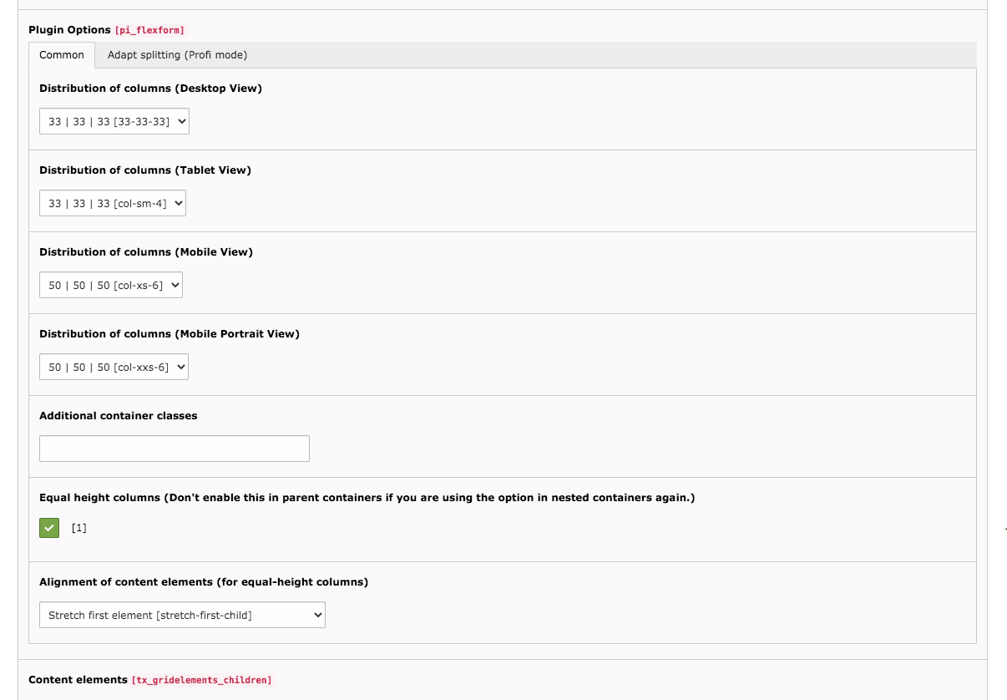
Task: Click the "Alignment of content elements" label
Action: 204,581
